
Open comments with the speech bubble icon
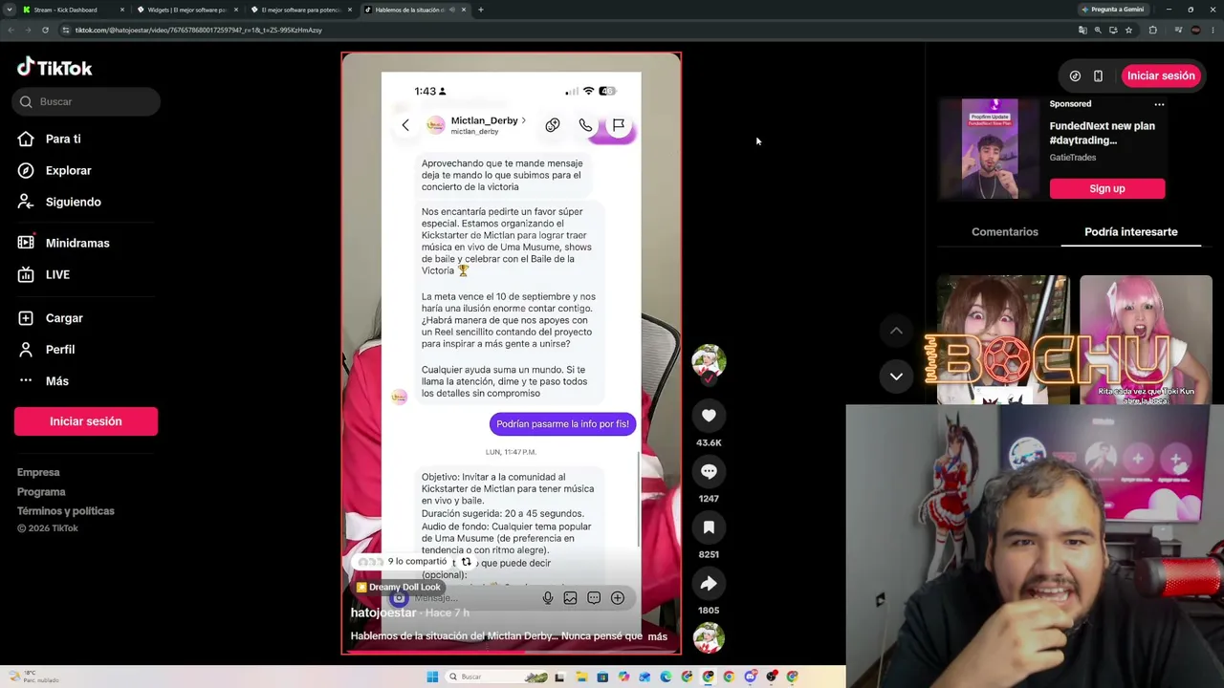[x=709, y=471]
